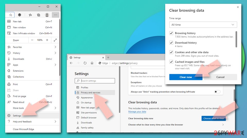
Task: Open the Collections toolbar icon
Action: click(x=39, y=15)
